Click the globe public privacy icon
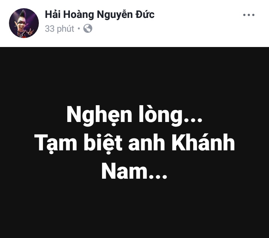Screen dimensions: 269x238 [x=88, y=28]
